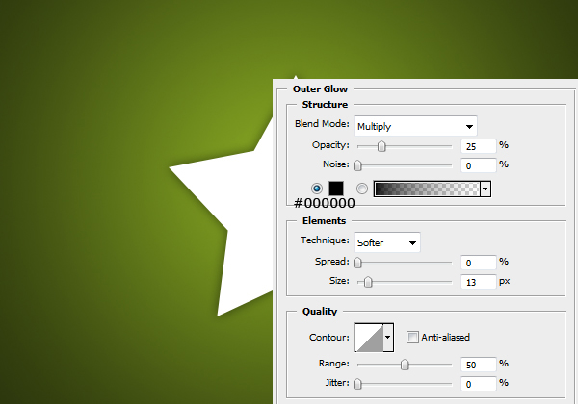Click the Technique label text
This screenshot has height=404, width=578.
(x=325, y=240)
